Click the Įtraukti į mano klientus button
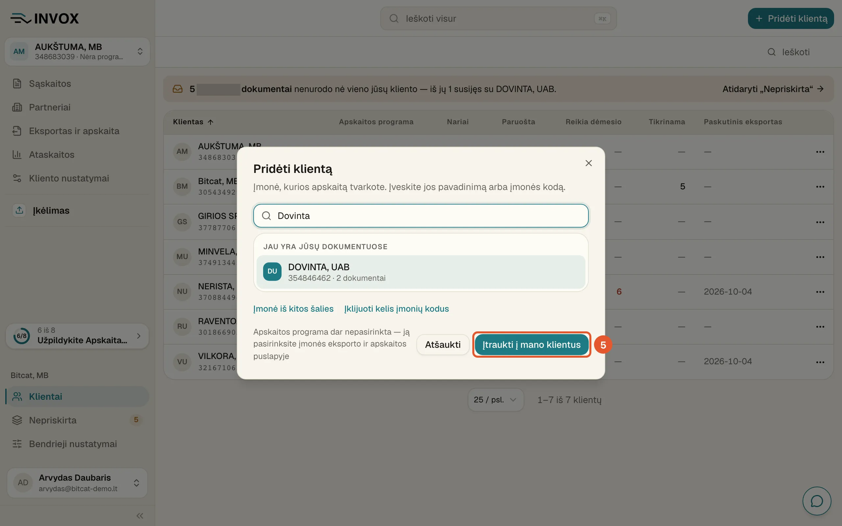This screenshot has height=526, width=842. (531, 345)
